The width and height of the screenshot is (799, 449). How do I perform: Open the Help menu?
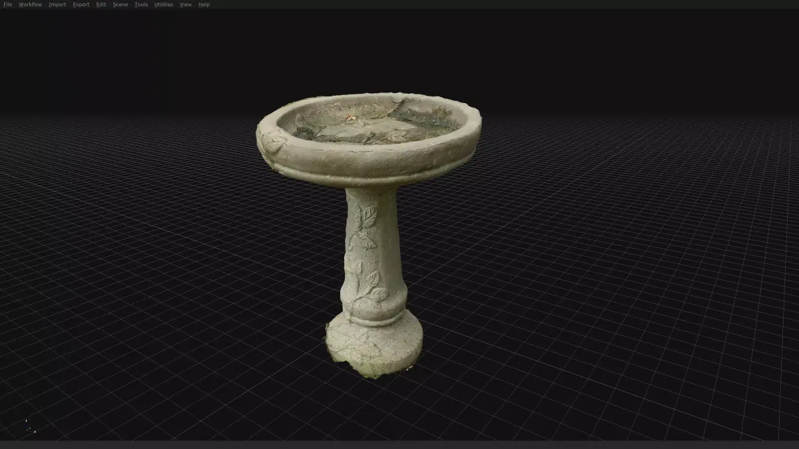pyautogui.click(x=204, y=5)
